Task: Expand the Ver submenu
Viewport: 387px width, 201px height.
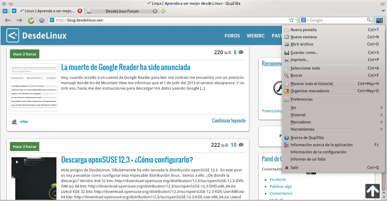Action: pos(333,108)
